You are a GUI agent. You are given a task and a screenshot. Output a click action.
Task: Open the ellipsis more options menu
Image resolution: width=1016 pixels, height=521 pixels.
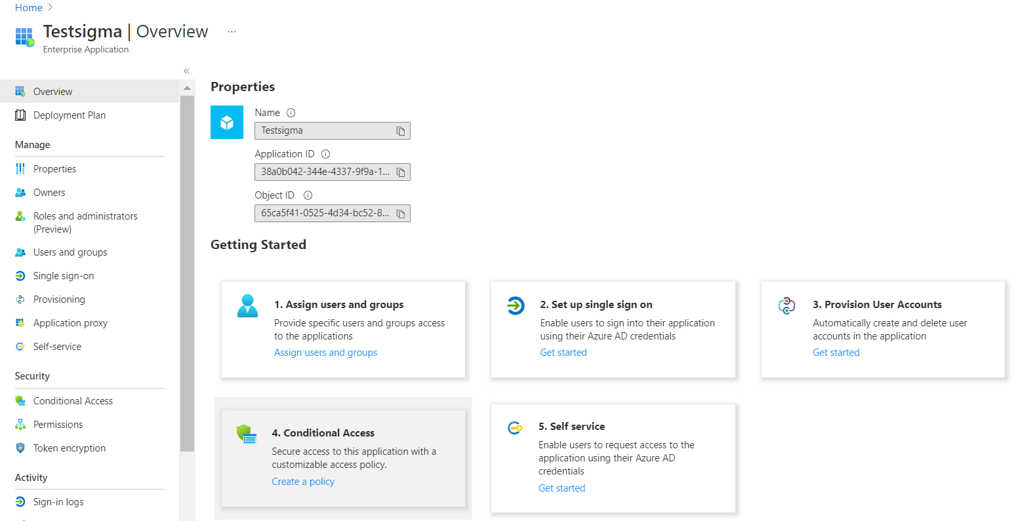pos(232,31)
